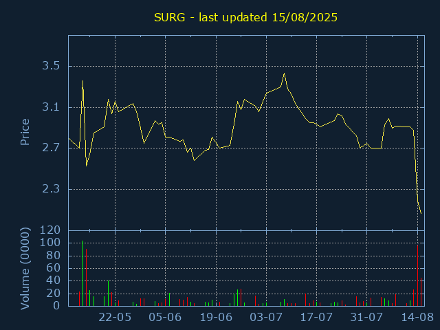Screen dimensions: 440x330
Task: Click the 31-07 date label
Action: coord(366,318)
